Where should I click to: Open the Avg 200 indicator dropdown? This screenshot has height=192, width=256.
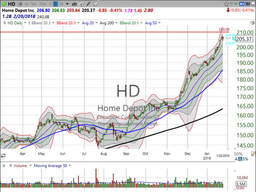click(x=116, y=23)
